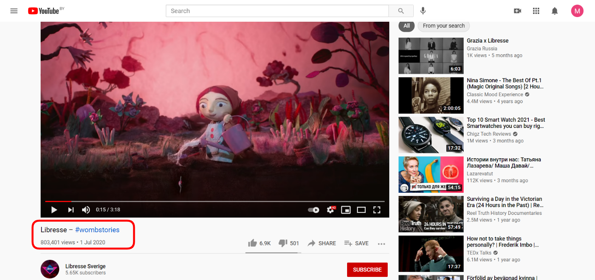This screenshot has height=280, width=595.
Task: Open the YouTube apps grid
Action: (x=536, y=11)
